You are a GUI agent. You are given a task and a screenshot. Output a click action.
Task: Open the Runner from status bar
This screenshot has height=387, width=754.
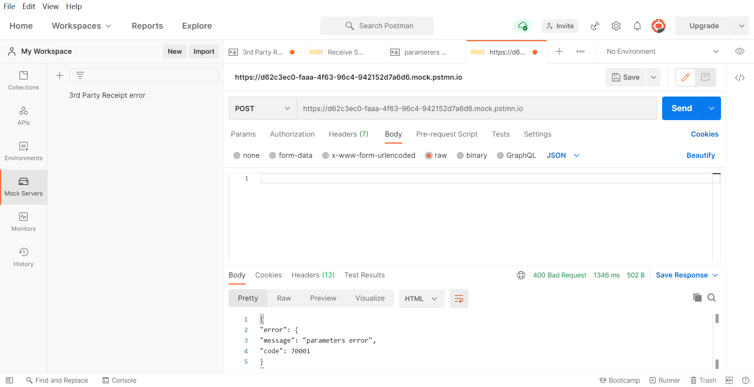(665, 380)
